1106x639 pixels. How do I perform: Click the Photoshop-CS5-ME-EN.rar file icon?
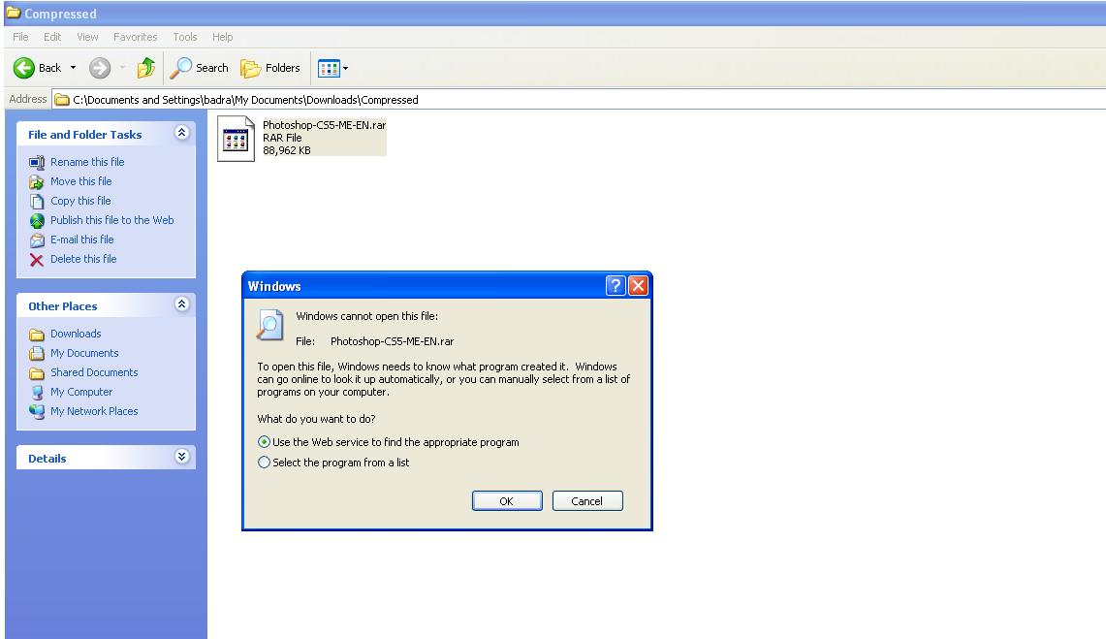(236, 139)
